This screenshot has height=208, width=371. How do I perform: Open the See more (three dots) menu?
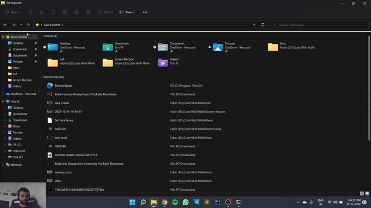(x=145, y=12)
